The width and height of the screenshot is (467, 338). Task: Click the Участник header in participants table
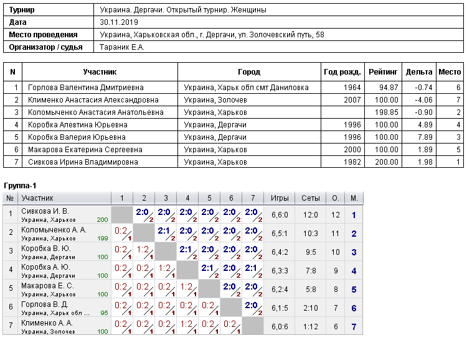[x=100, y=71]
